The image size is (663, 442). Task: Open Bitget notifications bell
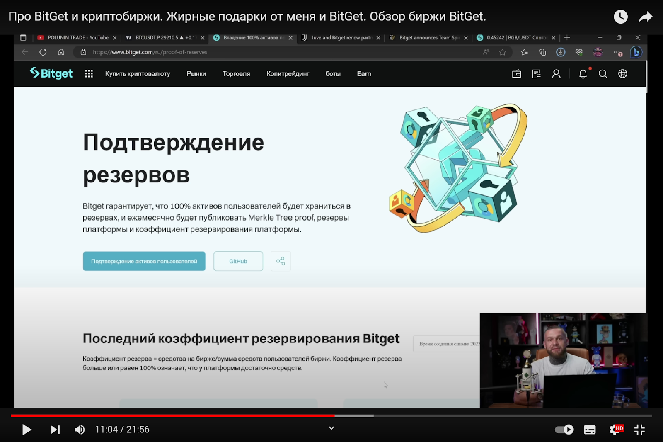pyautogui.click(x=583, y=74)
